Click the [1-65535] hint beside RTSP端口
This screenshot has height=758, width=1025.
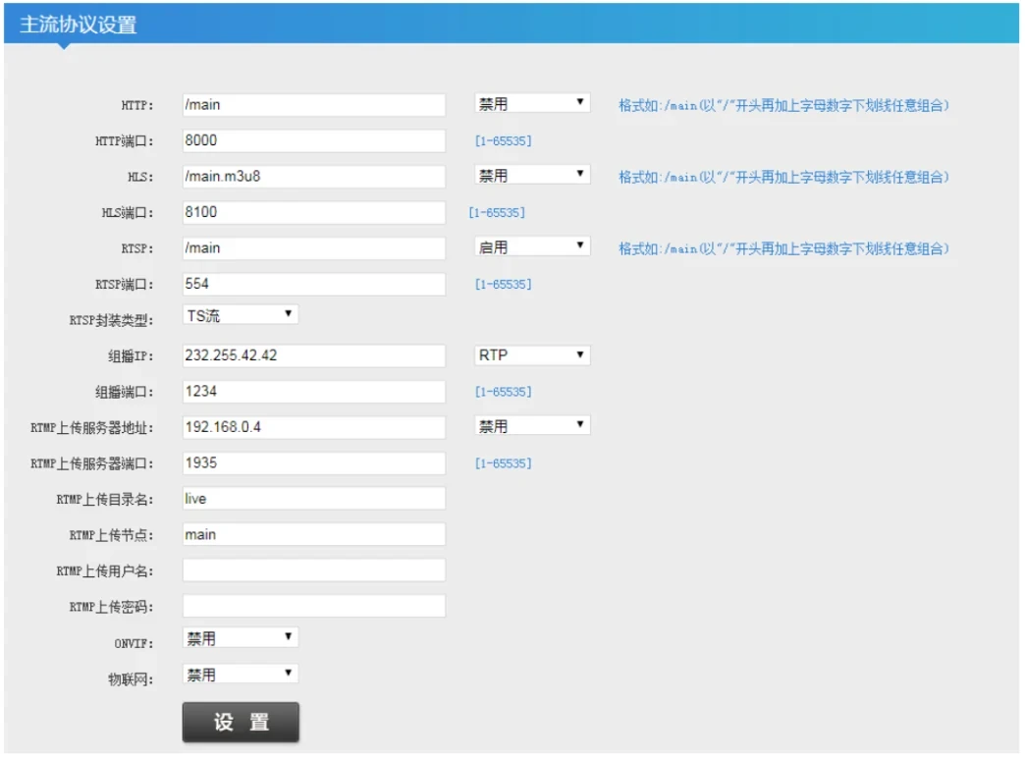pos(504,285)
